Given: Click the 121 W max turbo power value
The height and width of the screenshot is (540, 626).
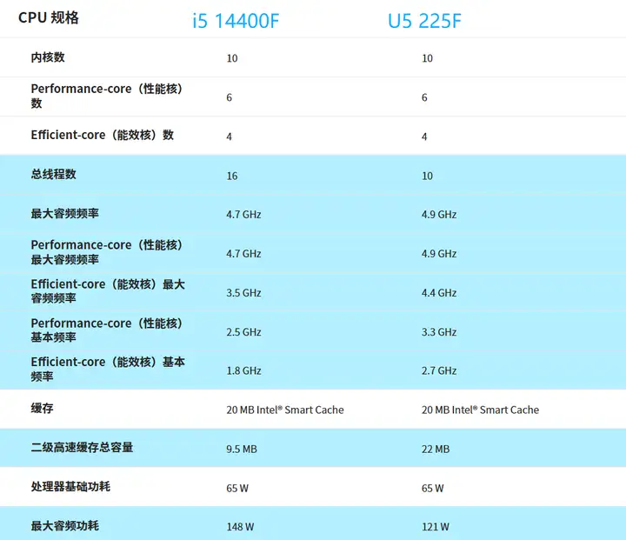Looking at the screenshot, I should [x=436, y=527].
